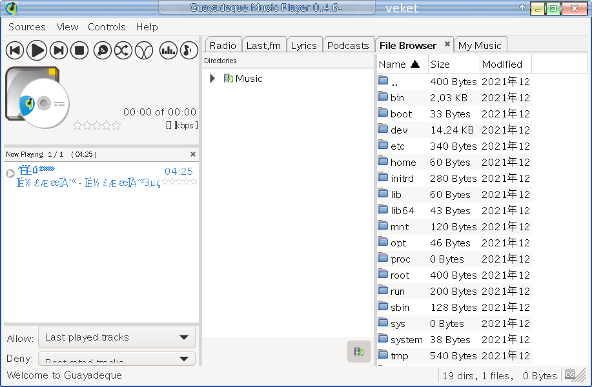This screenshot has width=592, height=387.
Task: Rate the playlist track with its stars
Action: pyautogui.click(x=179, y=182)
